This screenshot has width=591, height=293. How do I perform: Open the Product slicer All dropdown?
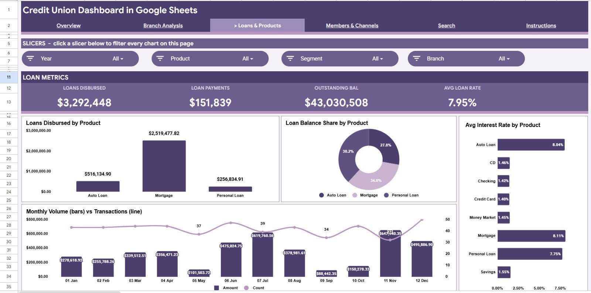click(x=248, y=59)
